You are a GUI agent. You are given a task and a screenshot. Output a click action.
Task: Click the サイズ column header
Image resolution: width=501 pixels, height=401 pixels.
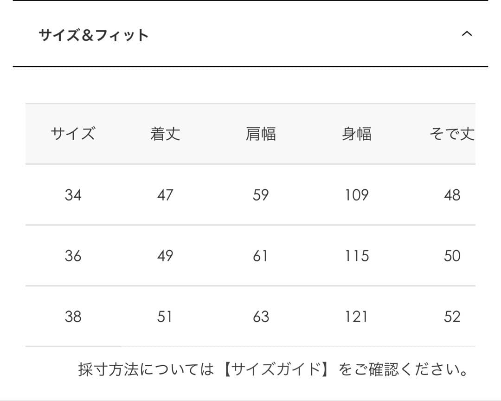click(73, 134)
